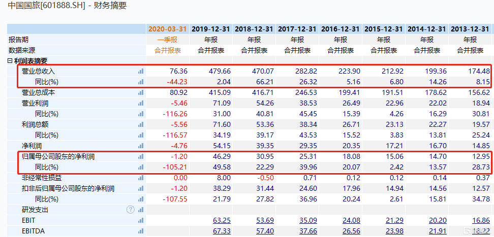
Task: Select the 2016-12-31 column header
Action: (x=340, y=29)
